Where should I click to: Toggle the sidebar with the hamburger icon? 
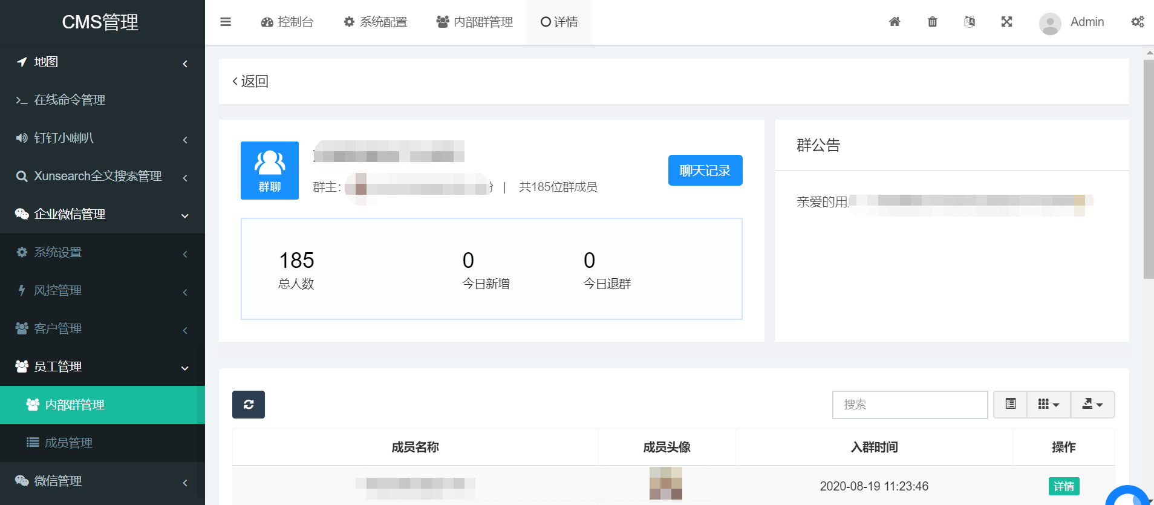click(226, 22)
